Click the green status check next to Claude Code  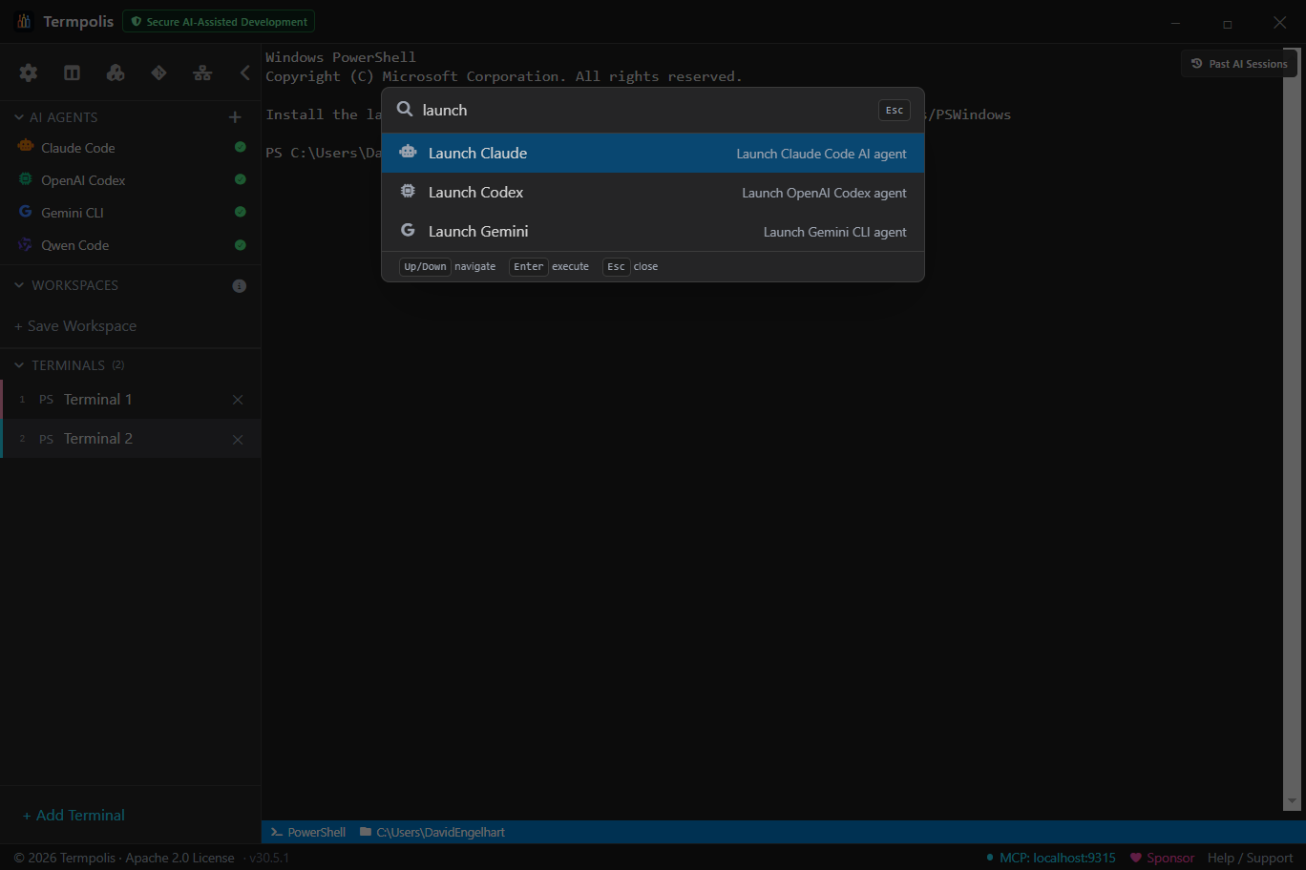[241, 147]
